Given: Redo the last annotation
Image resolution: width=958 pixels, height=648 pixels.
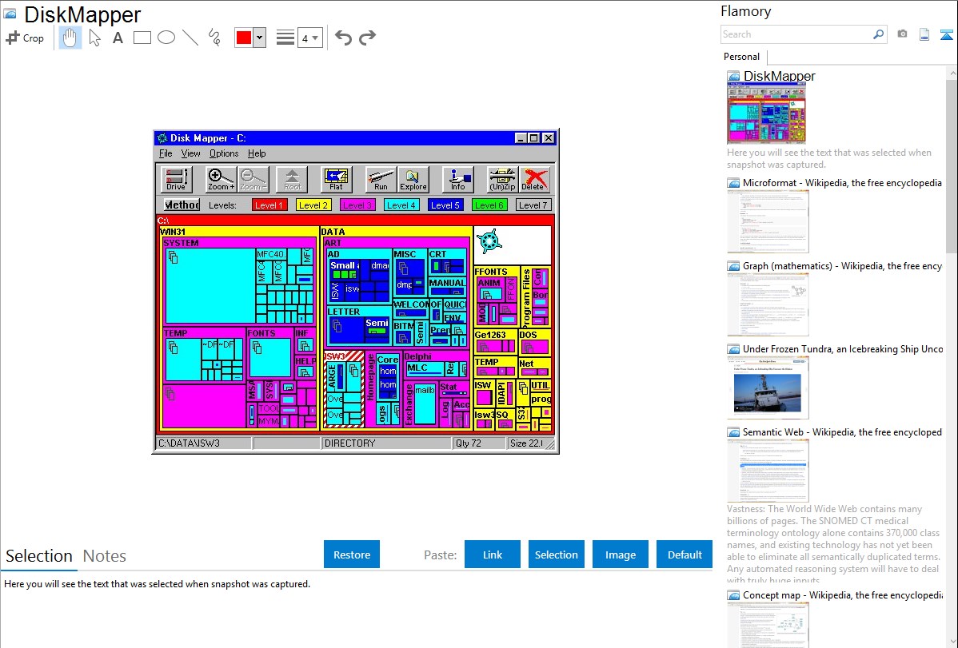Looking at the screenshot, I should [x=367, y=38].
